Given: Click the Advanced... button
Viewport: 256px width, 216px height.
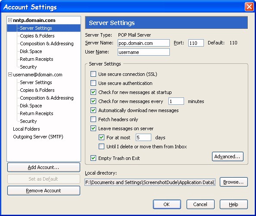Looking at the screenshot, I should (x=228, y=157).
